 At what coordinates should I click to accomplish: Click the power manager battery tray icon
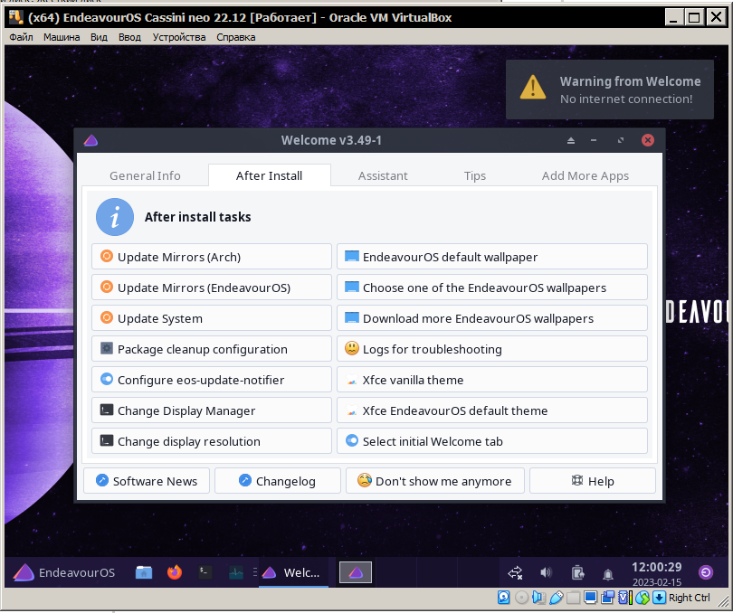577,572
